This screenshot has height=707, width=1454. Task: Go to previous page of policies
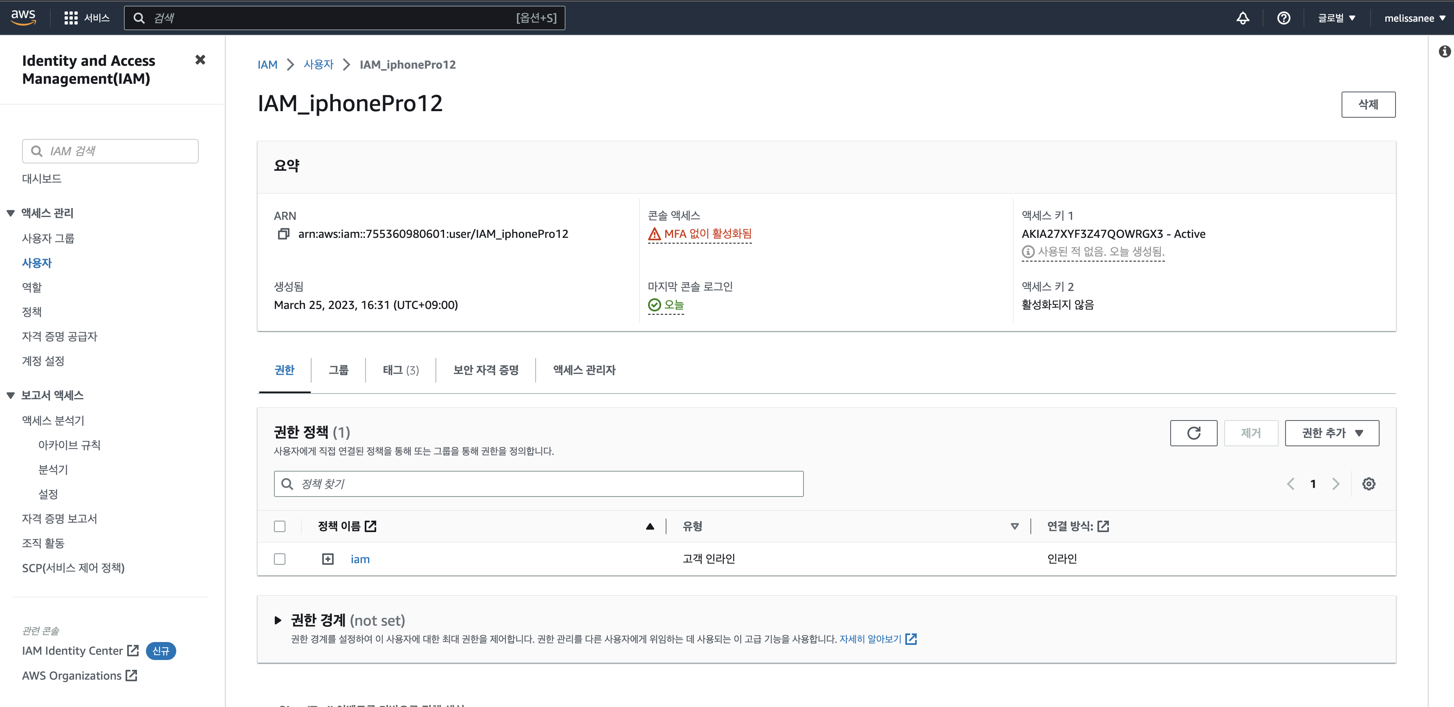[x=1290, y=483]
